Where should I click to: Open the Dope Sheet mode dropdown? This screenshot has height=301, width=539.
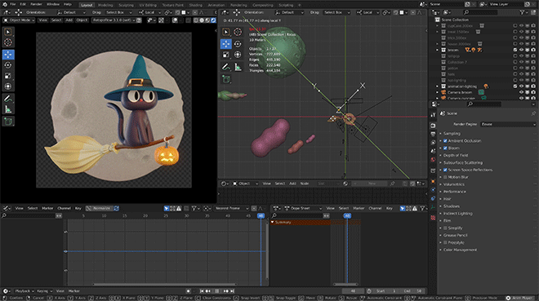tap(303, 208)
